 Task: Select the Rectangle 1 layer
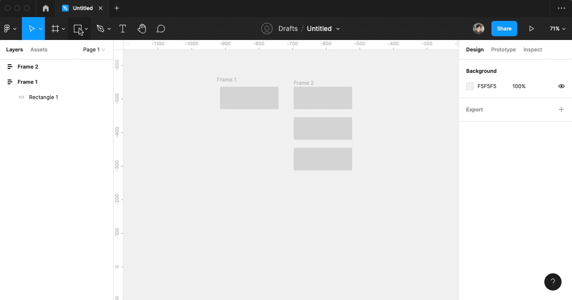[x=43, y=97]
